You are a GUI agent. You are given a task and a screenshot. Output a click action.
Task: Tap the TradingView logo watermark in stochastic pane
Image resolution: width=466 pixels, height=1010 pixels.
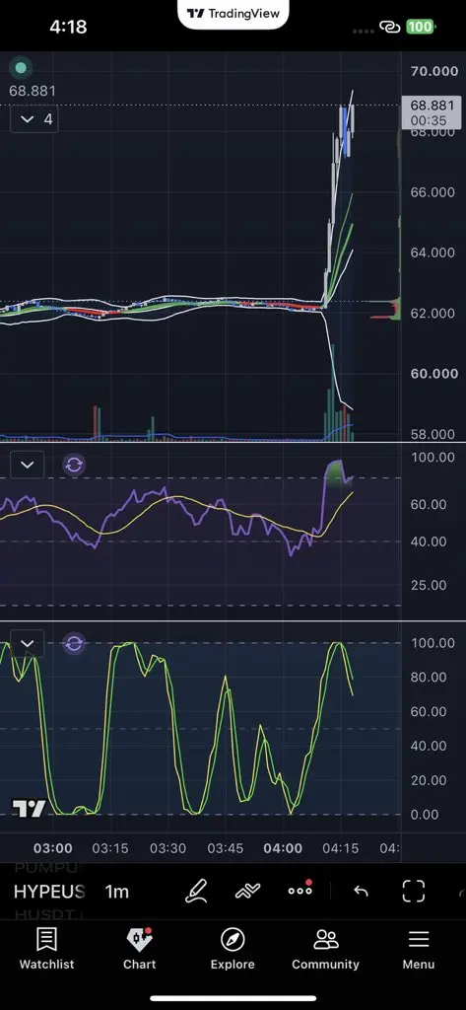tap(30, 808)
